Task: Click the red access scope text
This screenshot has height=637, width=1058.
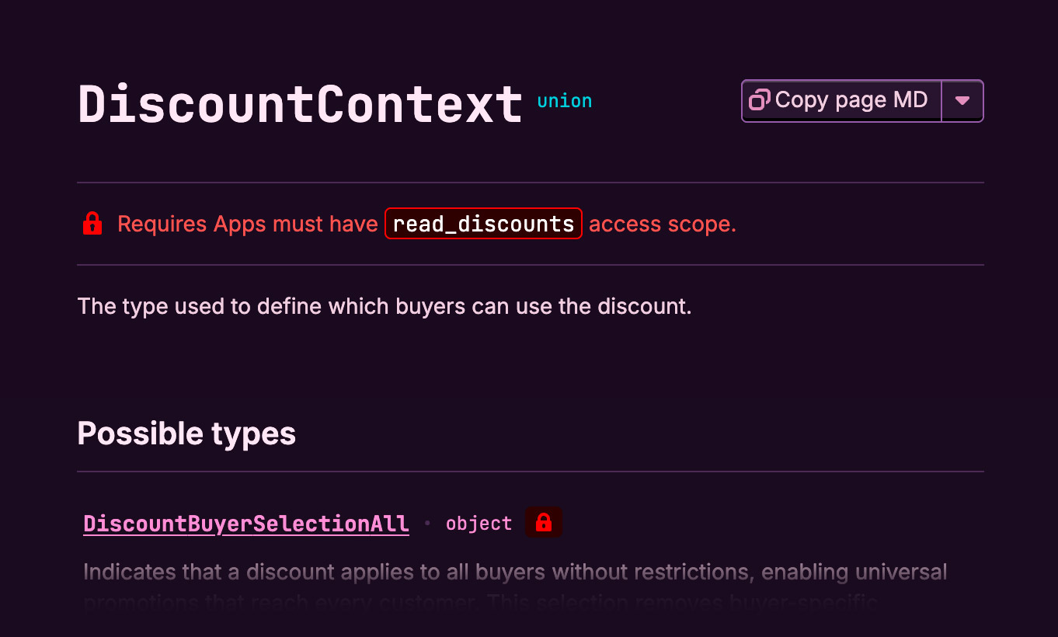Action: [x=662, y=224]
